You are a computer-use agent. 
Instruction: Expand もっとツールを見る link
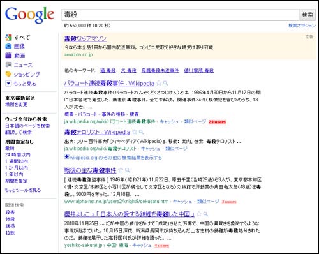[23, 190]
